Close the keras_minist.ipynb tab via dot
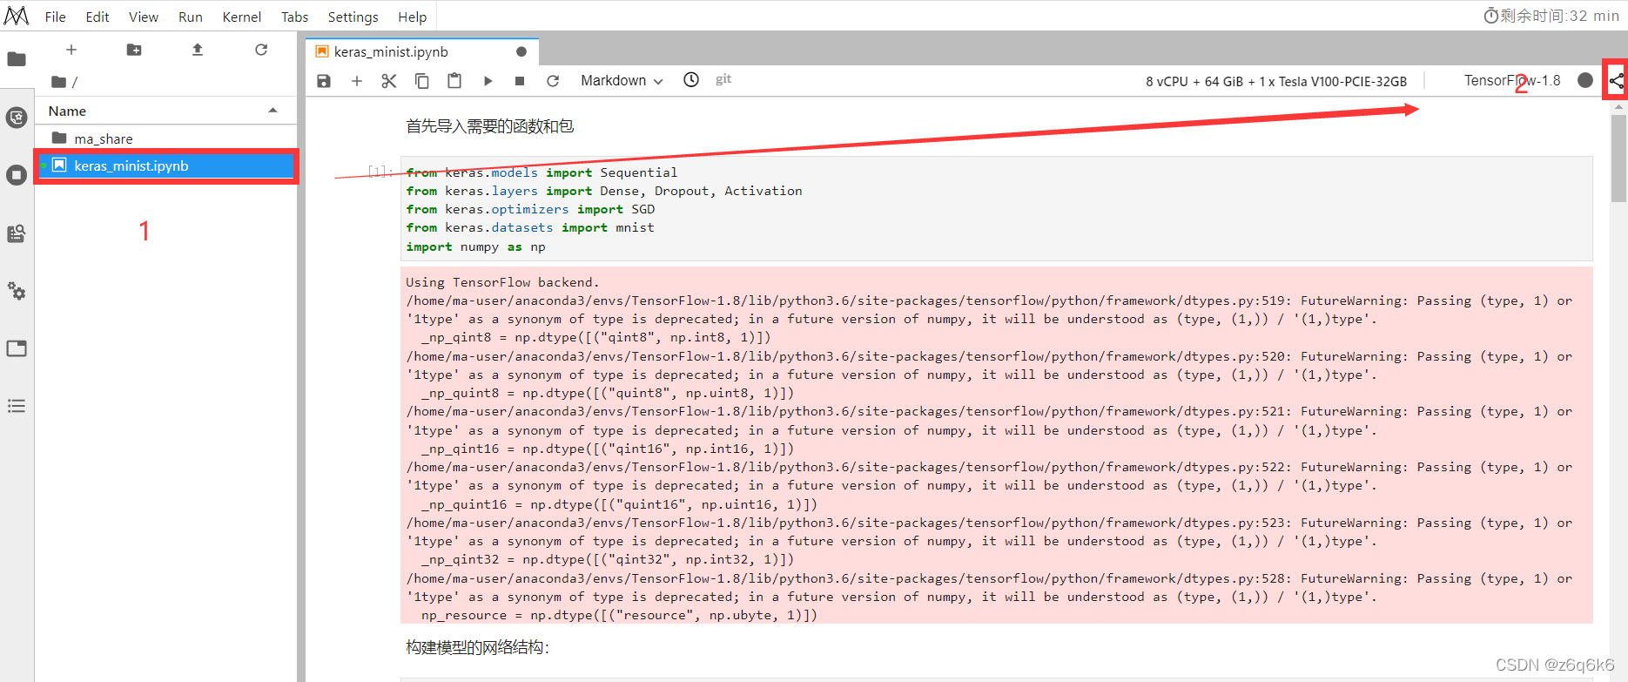The width and height of the screenshot is (1628, 682). (x=521, y=51)
